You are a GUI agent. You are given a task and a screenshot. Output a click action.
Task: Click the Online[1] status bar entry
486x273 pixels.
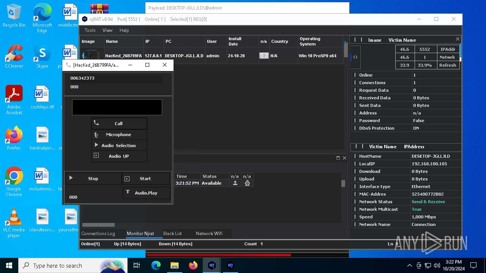tap(90, 244)
